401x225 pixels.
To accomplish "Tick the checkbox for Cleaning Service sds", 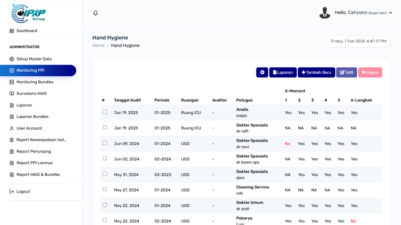I will (105, 190).
